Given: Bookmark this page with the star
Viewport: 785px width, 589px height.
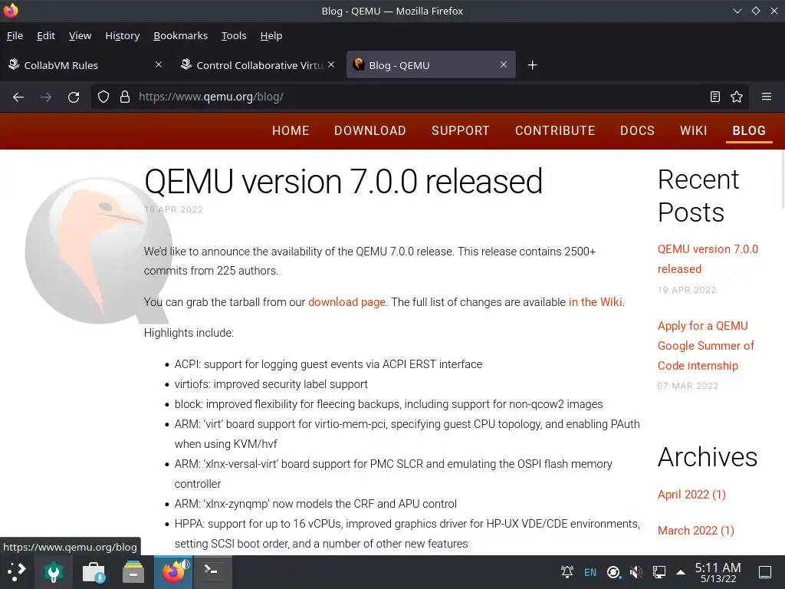Looking at the screenshot, I should click(737, 97).
